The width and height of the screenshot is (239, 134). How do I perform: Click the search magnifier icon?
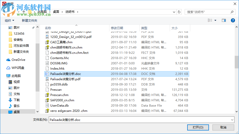coord(232,12)
